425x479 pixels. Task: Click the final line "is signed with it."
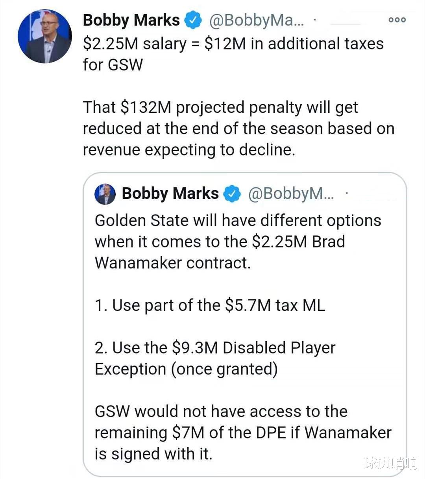click(x=153, y=454)
